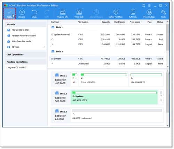The image size is (174, 149).
Task: Sort by File System column header
Action: 83,22
